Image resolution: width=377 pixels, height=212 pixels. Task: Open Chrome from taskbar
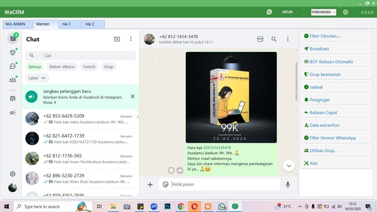(181, 206)
